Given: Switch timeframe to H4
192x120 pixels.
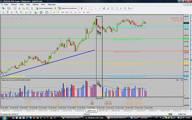Looking at the screenshot, I should [x=75, y=12].
